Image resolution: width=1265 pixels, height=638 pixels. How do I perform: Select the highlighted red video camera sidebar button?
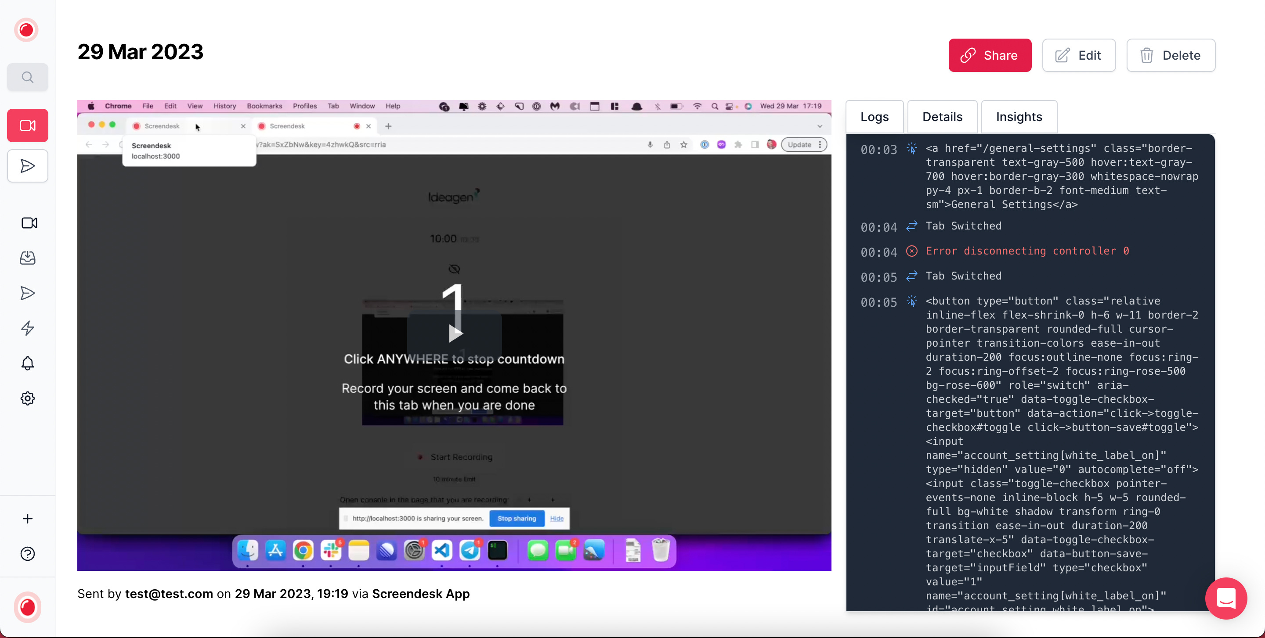click(x=28, y=125)
